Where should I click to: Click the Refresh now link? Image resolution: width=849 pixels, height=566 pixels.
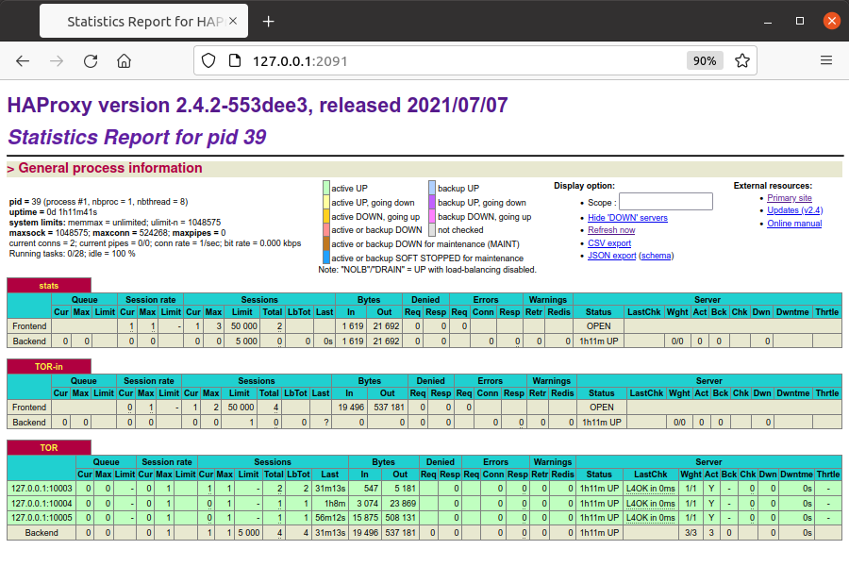[611, 230]
